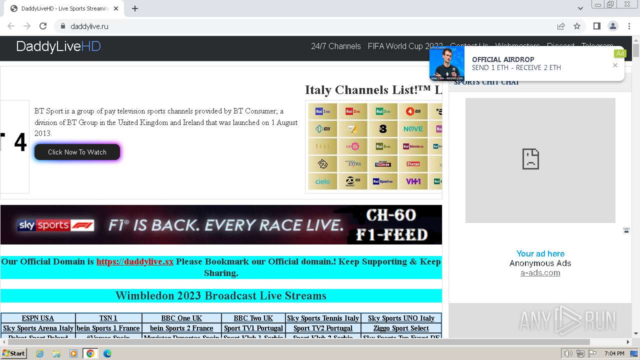Open the ESPN USA stream link
This screenshot has height=360, width=640.
pos(38,318)
